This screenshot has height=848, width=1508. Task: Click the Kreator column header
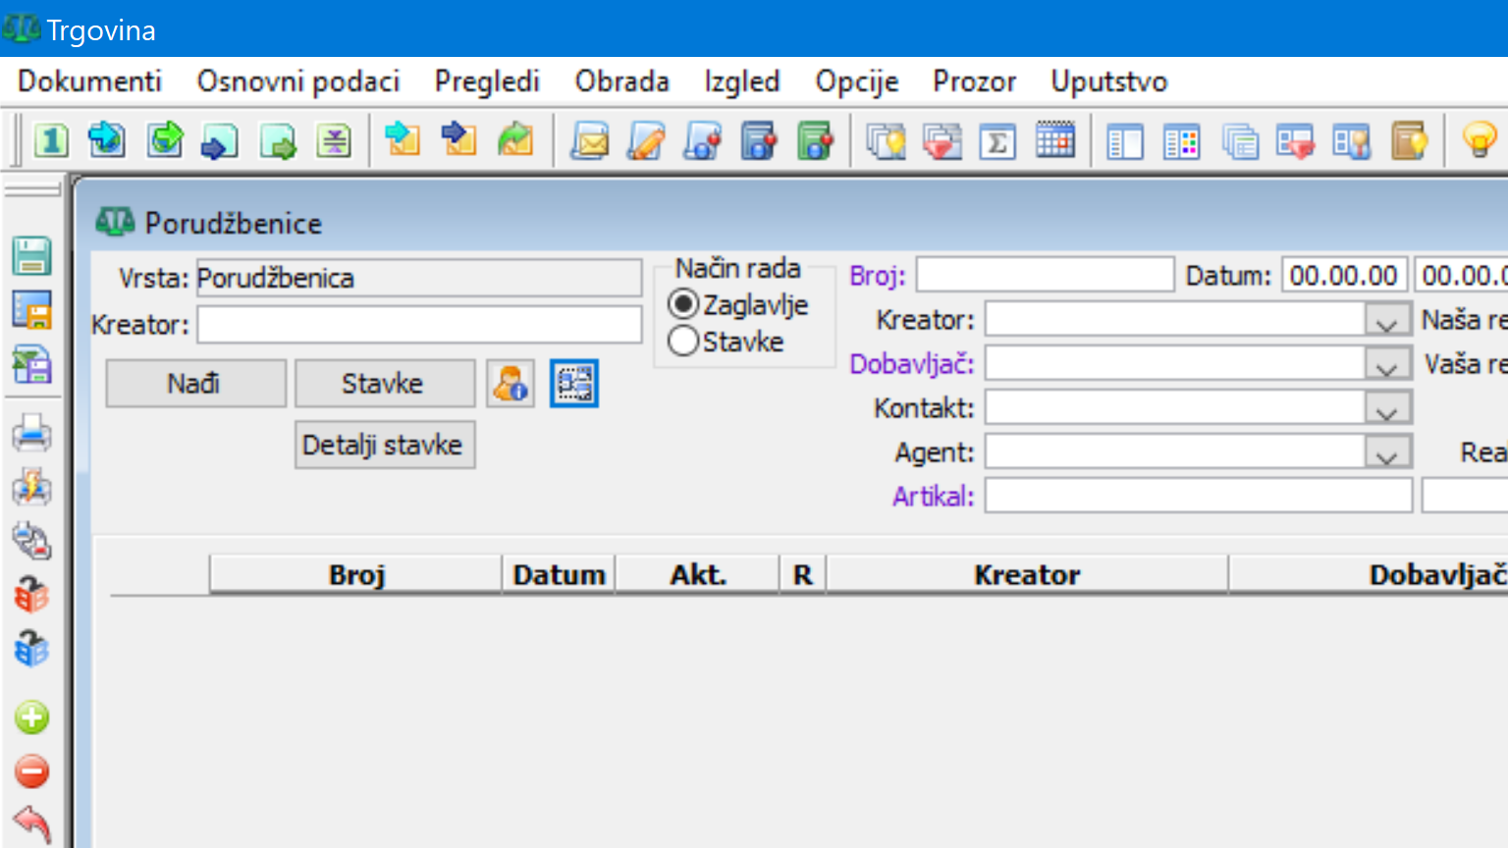click(x=1027, y=574)
